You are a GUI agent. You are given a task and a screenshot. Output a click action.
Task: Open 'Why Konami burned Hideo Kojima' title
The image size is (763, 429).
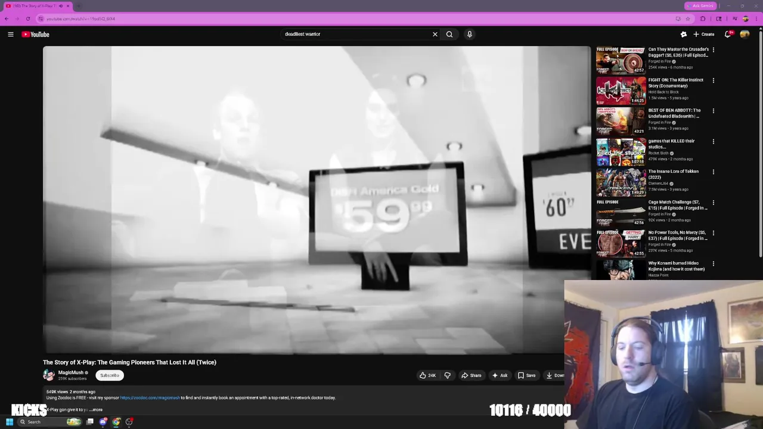click(677, 266)
